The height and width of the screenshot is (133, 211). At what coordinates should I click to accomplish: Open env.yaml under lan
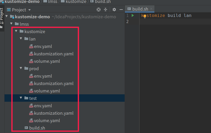tap(43, 46)
